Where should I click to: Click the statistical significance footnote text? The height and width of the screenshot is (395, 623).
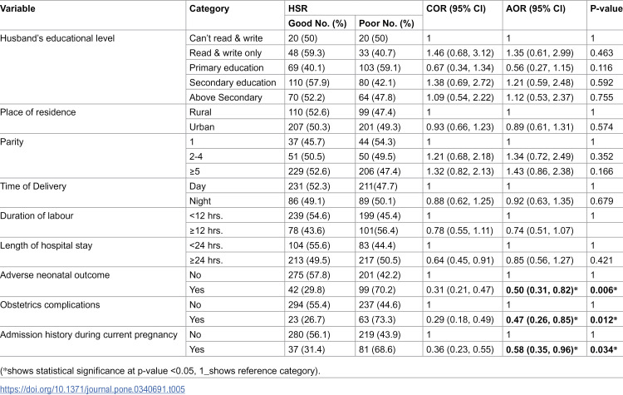[x=160, y=371]
